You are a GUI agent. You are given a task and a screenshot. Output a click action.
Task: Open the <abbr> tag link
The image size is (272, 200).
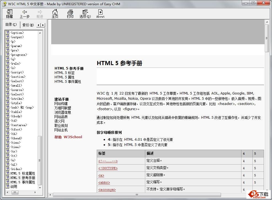pyautogui.click(x=104, y=182)
